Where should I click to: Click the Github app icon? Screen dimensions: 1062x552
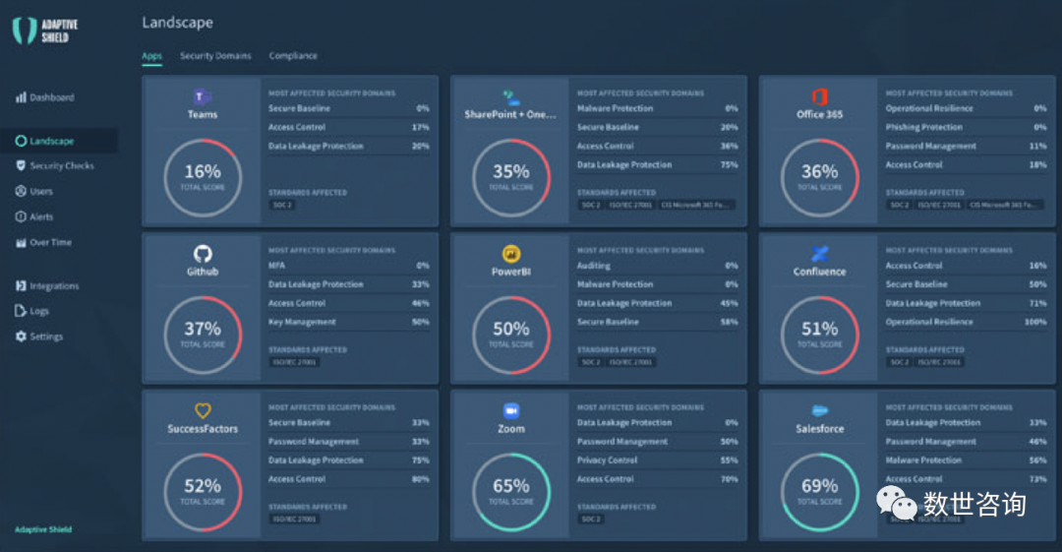pyautogui.click(x=203, y=254)
